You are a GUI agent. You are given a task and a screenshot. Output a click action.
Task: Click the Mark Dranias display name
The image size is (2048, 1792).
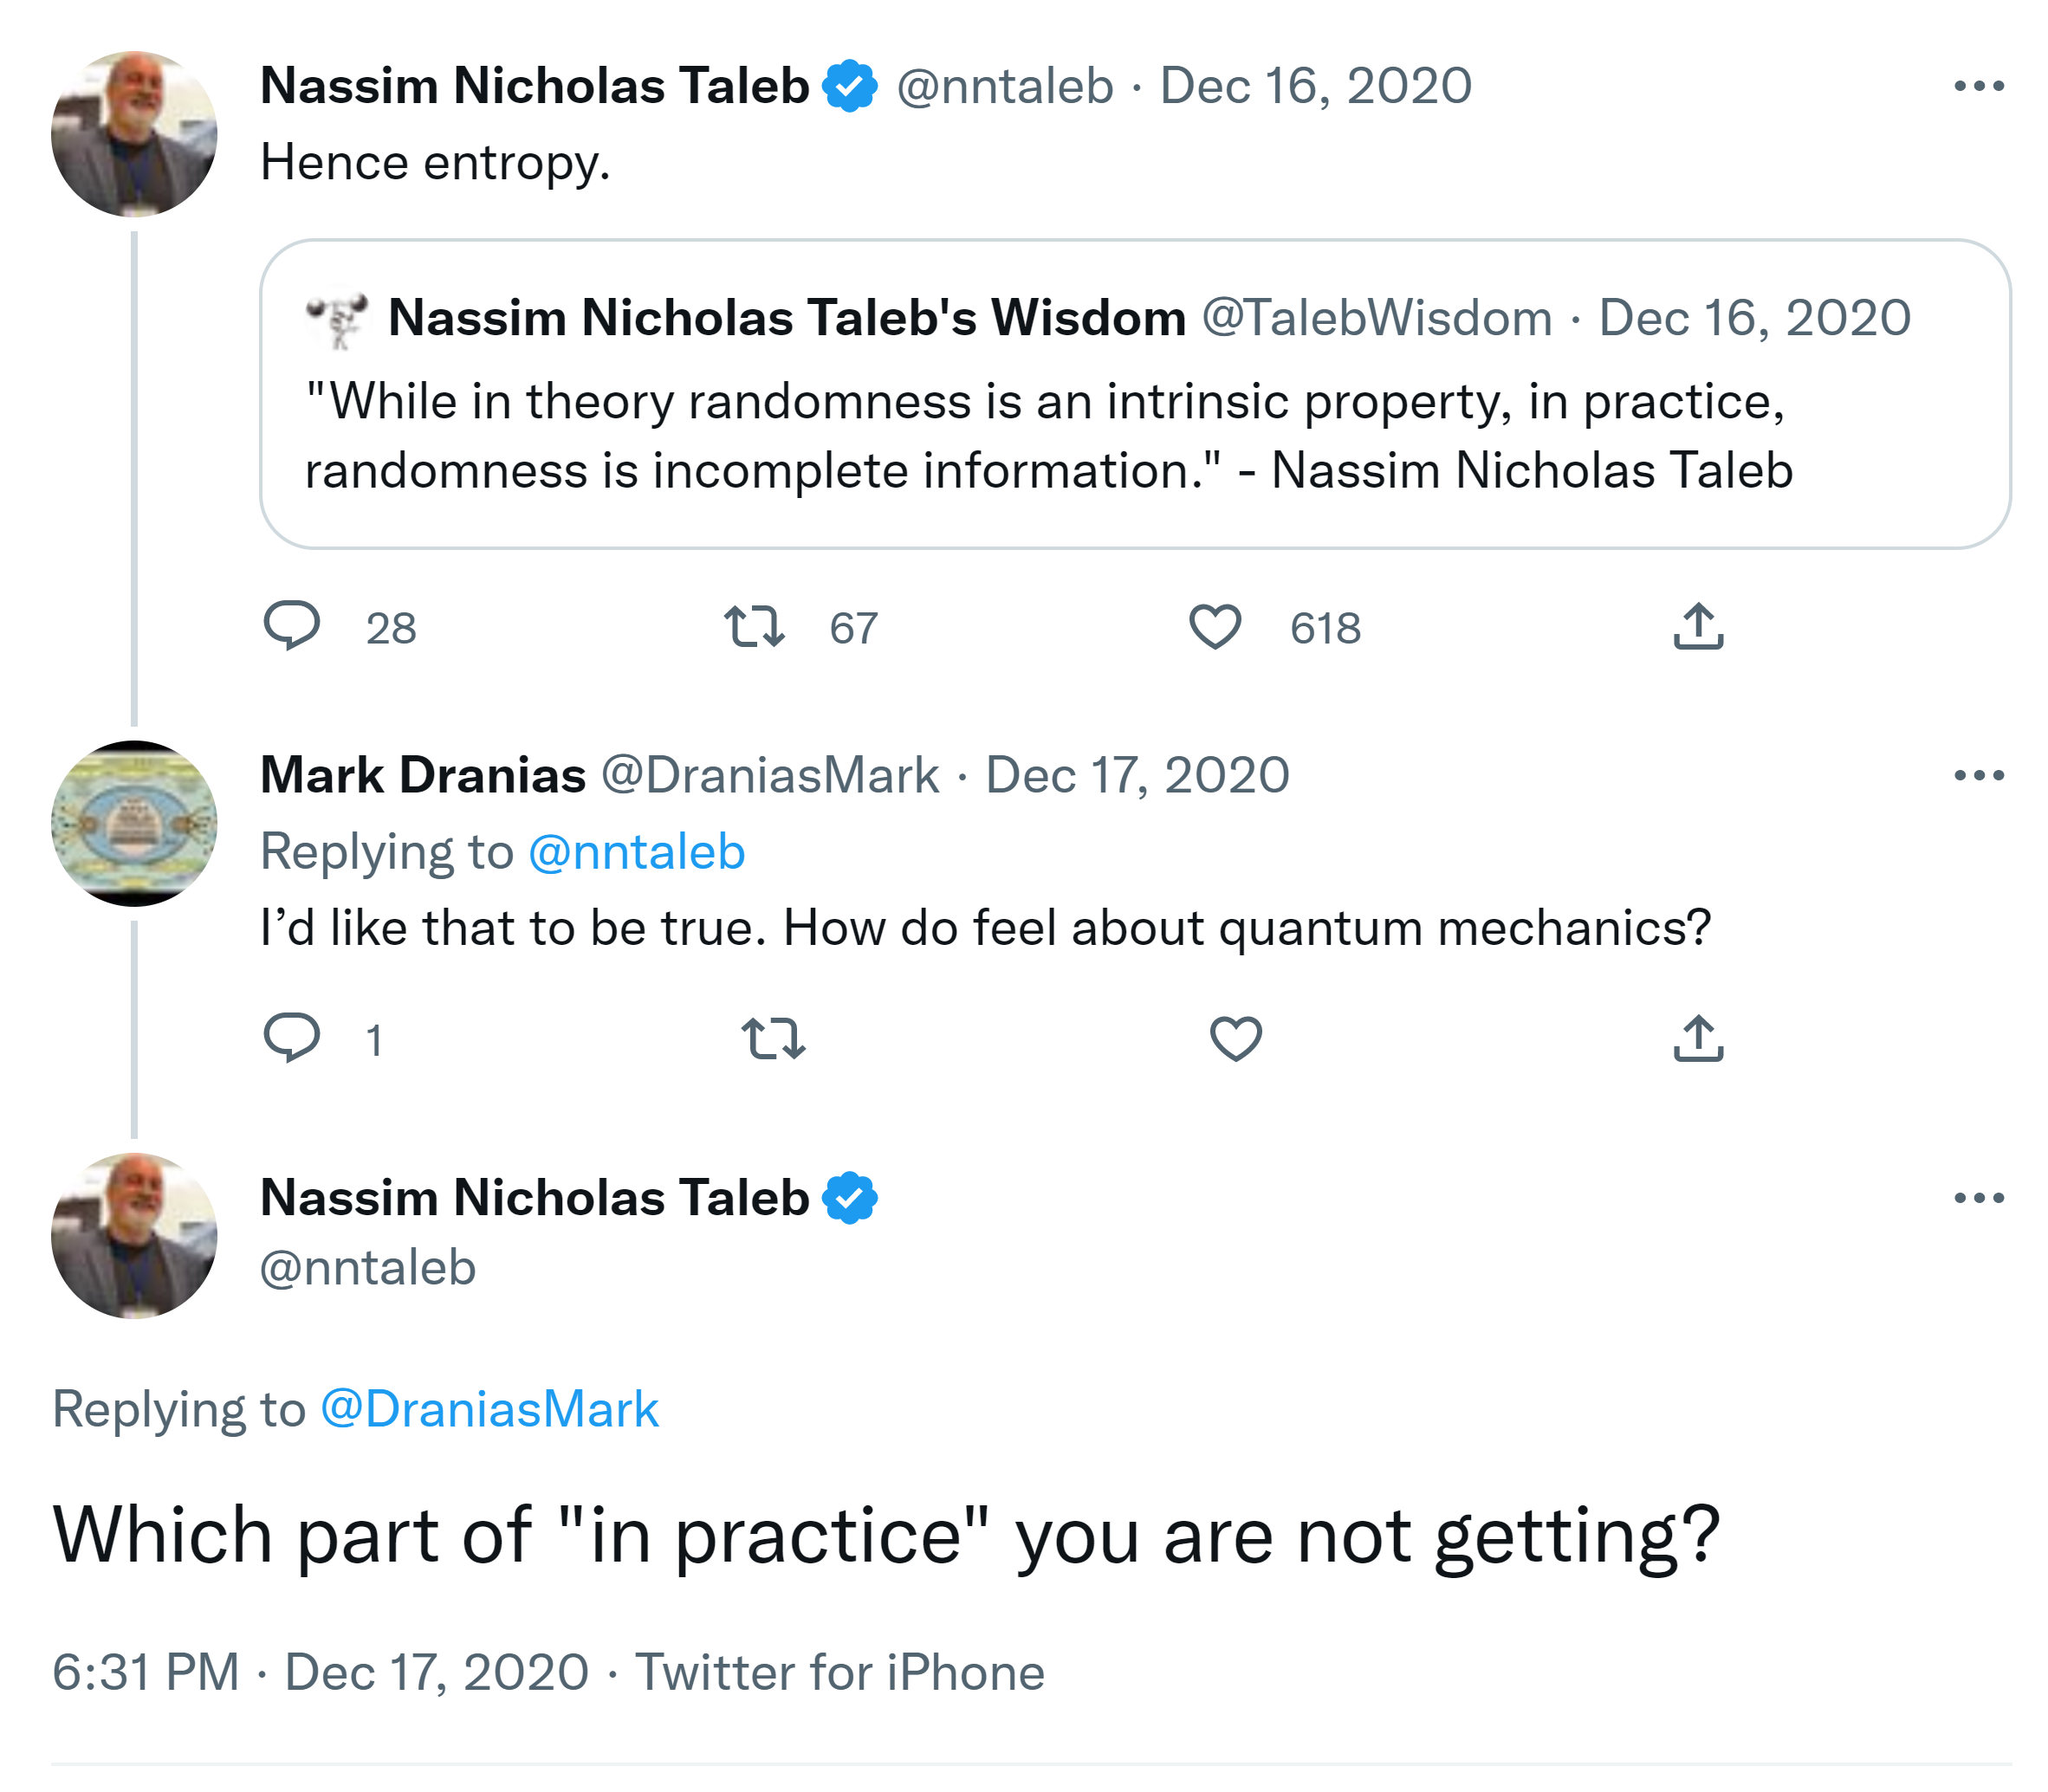[x=422, y=775]
